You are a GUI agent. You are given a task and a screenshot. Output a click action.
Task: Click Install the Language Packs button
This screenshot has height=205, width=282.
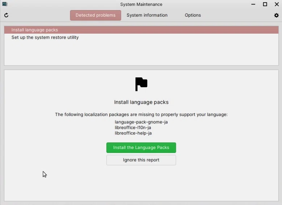pyautogui.click(x=141, y=148)
